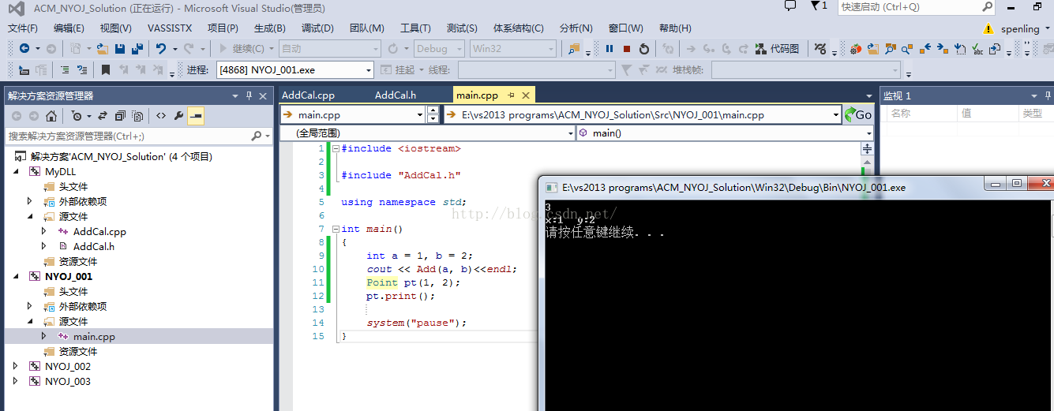Collapse the NYOJ_001 project node
The height and width of the screenshot is (411, 1054).
point(17,276)
